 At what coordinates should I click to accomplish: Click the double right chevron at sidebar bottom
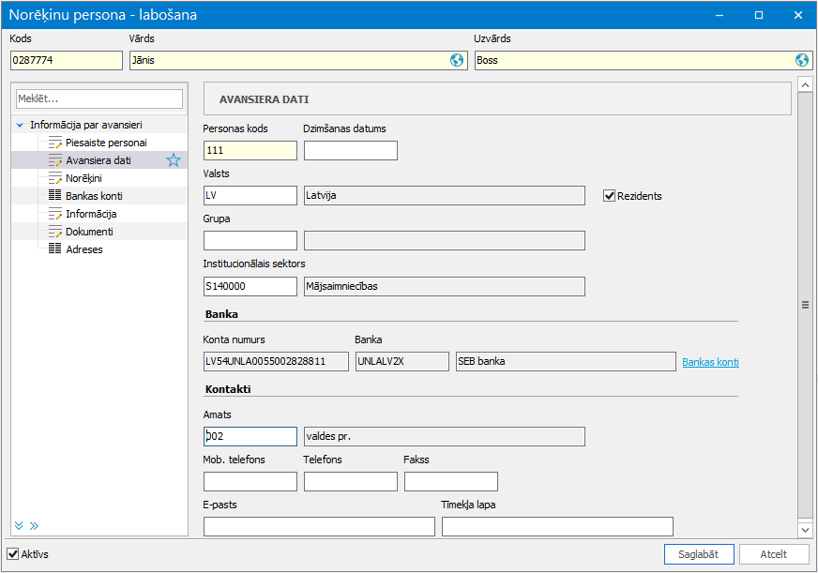[x=34, y=525]
